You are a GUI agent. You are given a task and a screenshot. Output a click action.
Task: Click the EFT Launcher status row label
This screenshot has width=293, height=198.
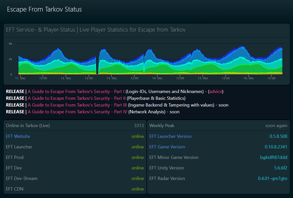click(19, 147)
